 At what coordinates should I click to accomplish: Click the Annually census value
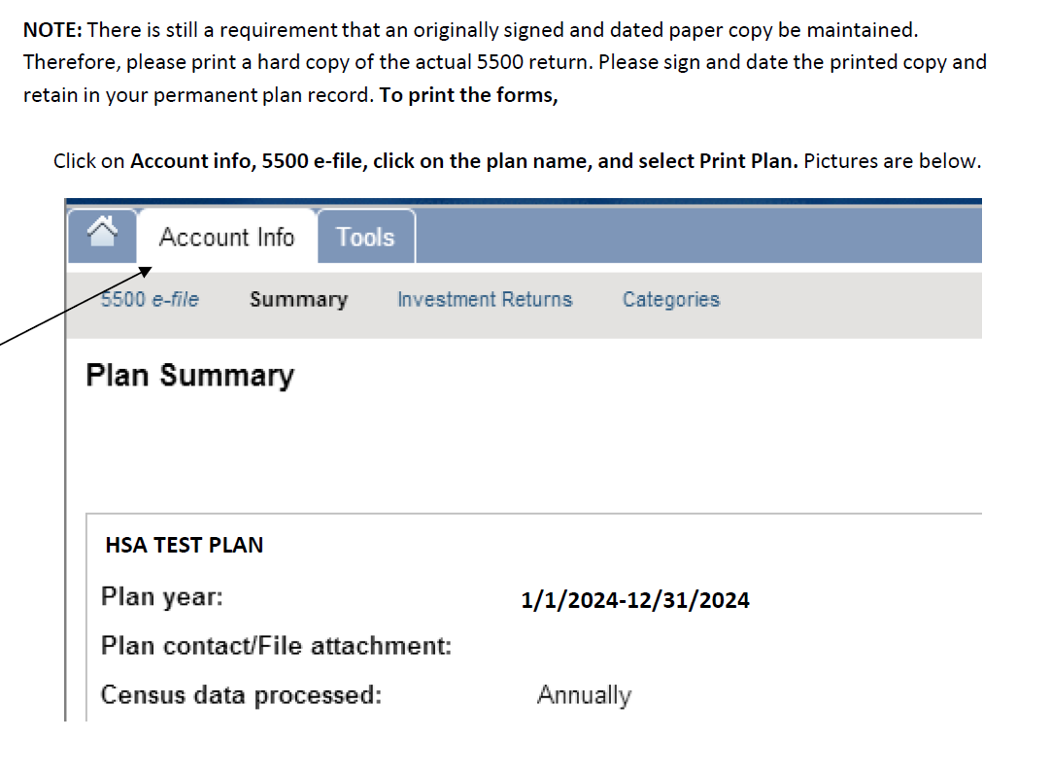point(584,695)
